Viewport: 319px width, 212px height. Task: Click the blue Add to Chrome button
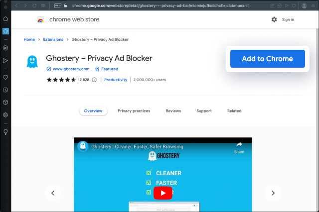coord(267,59)
